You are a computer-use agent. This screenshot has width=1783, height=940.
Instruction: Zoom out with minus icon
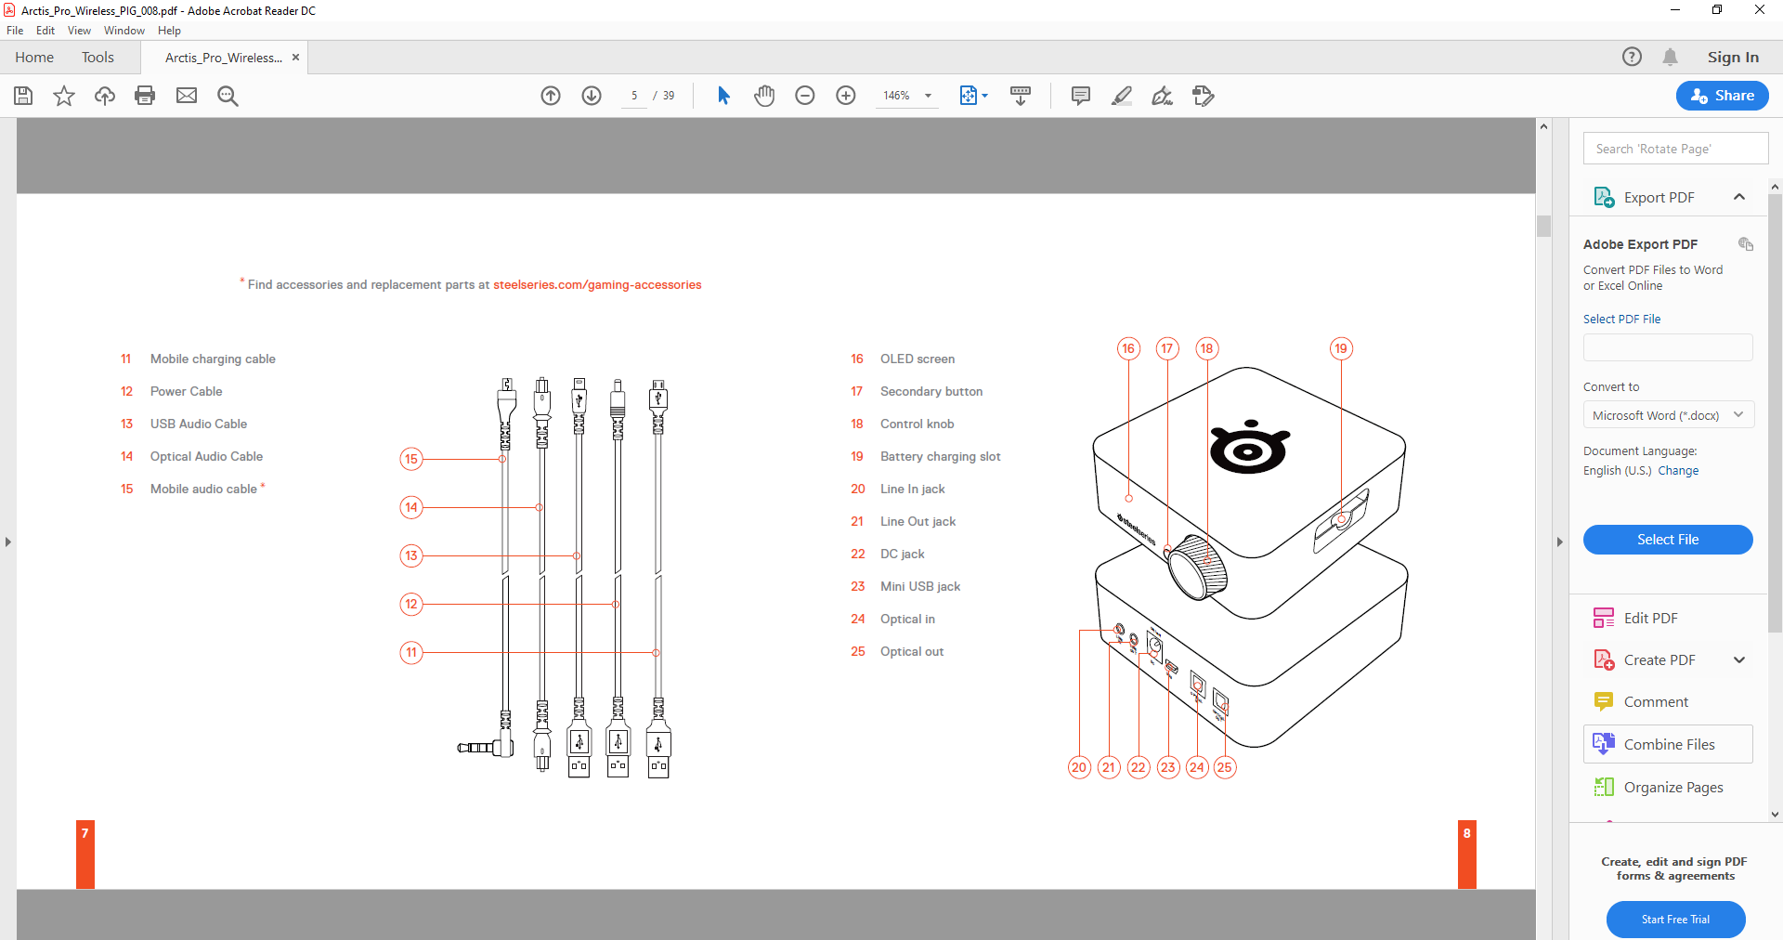(x=805, y=96)
